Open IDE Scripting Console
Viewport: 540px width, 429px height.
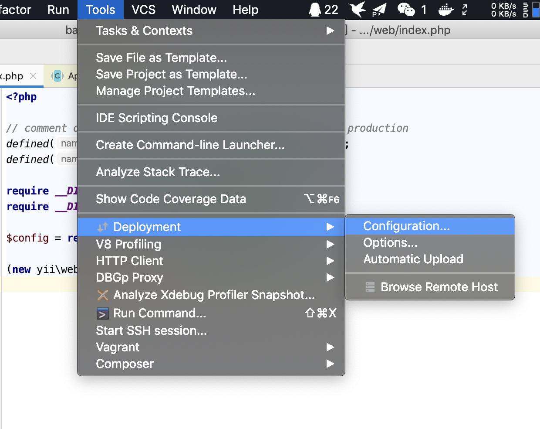[211, 118]
